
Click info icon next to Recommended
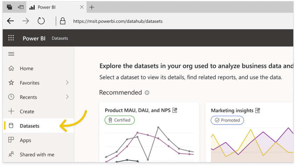click(147, 93)
